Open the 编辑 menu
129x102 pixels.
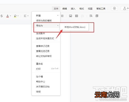coord(64,8)
